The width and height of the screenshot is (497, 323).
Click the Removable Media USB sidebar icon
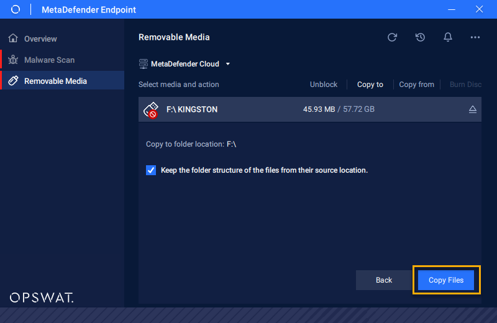(x=13, y=81)
